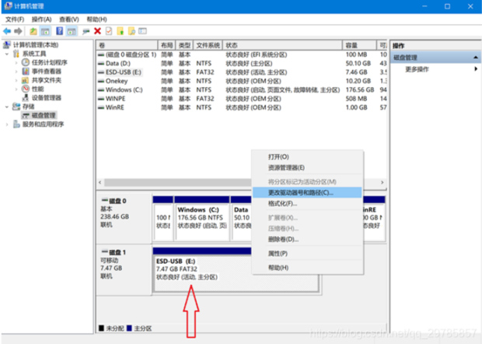Open the File (文件) menu

(15, 19)
